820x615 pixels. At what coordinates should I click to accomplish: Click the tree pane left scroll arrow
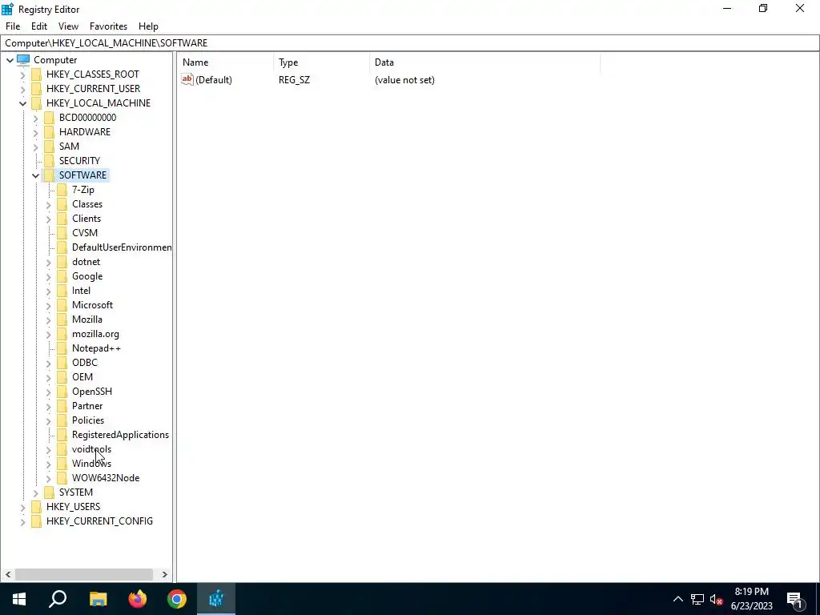8,574
